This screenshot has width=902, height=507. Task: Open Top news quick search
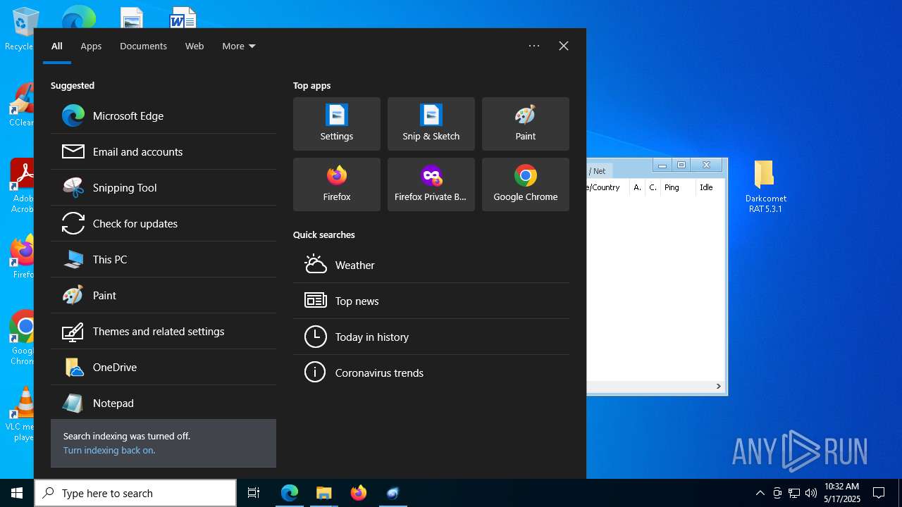click(431, 301)
